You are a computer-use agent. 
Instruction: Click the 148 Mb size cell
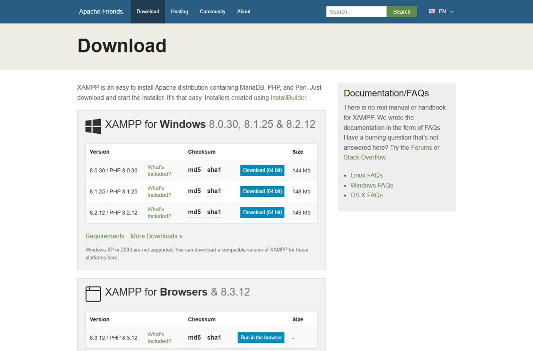301,191
